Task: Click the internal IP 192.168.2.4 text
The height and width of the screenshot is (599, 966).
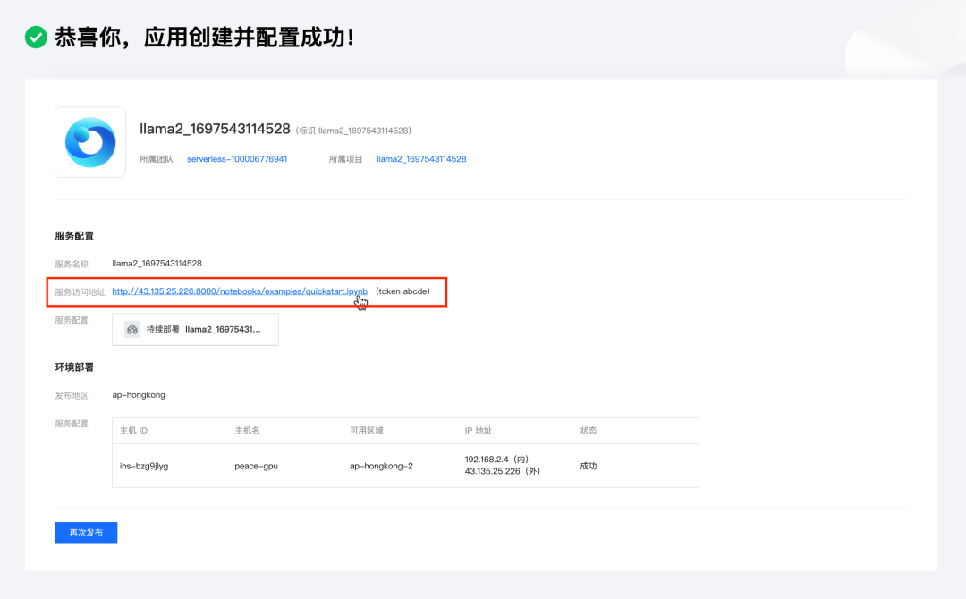Action: [x=496, y=460]
